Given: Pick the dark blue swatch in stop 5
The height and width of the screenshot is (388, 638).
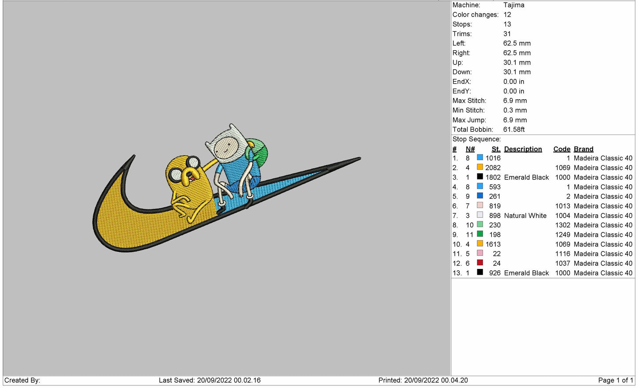Looking at the screenshot, I should point(479,196).
